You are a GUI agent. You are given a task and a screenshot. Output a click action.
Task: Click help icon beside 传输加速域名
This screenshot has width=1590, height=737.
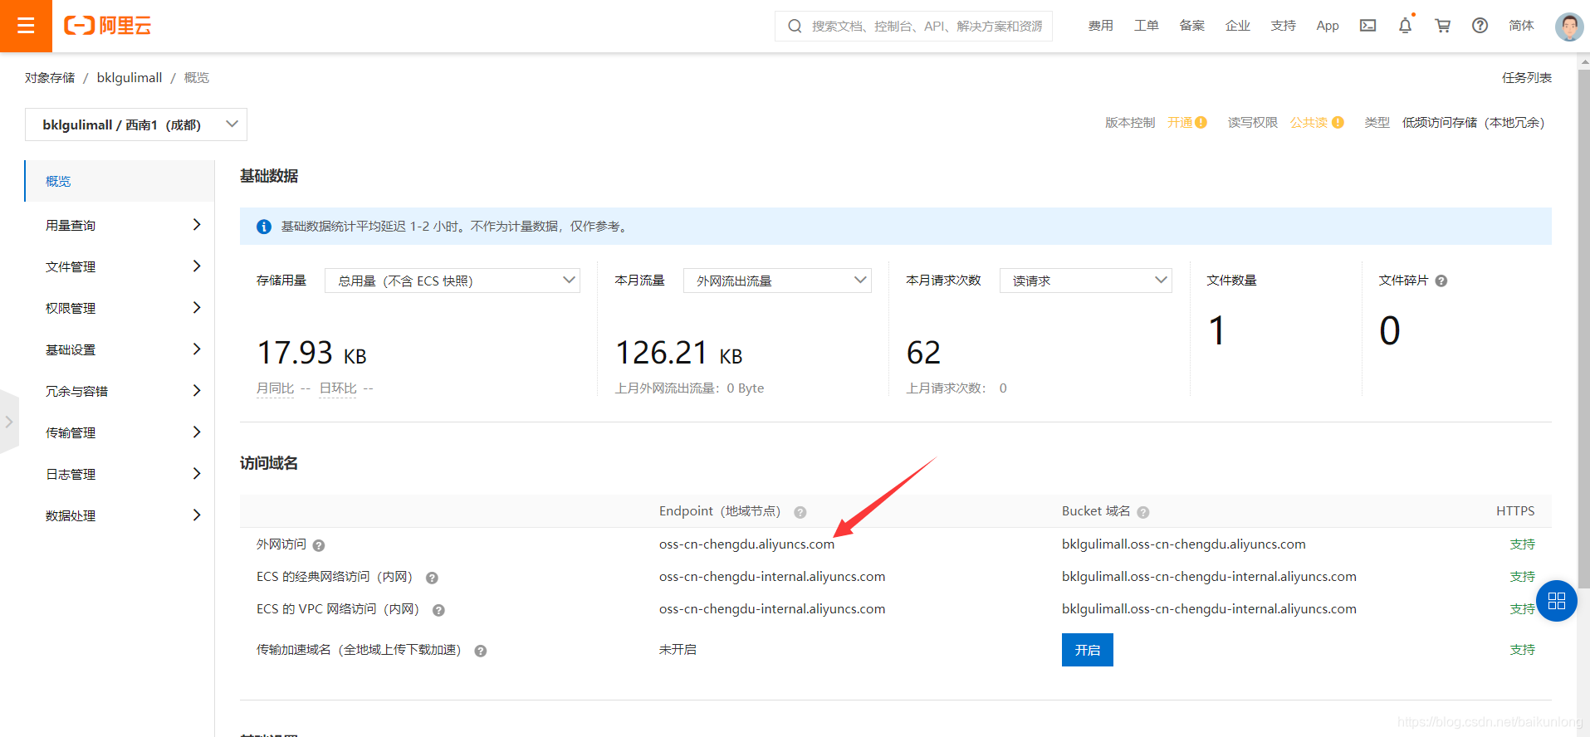(x=480, y=651)
